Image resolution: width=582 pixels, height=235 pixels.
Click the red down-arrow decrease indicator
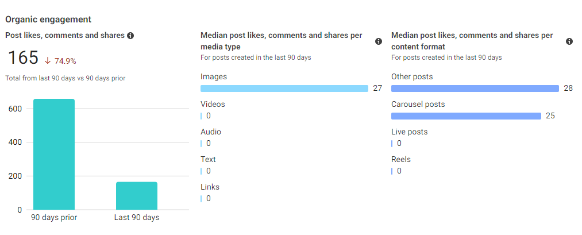point(48,61)
